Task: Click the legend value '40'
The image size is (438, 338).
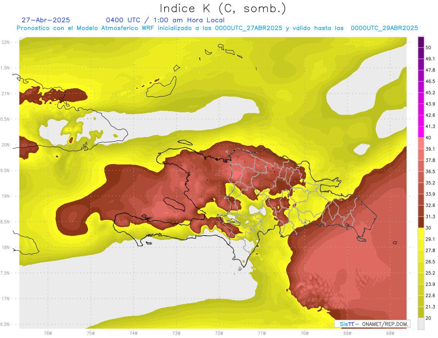Action: pyautogui.click(x=429, y=138)
